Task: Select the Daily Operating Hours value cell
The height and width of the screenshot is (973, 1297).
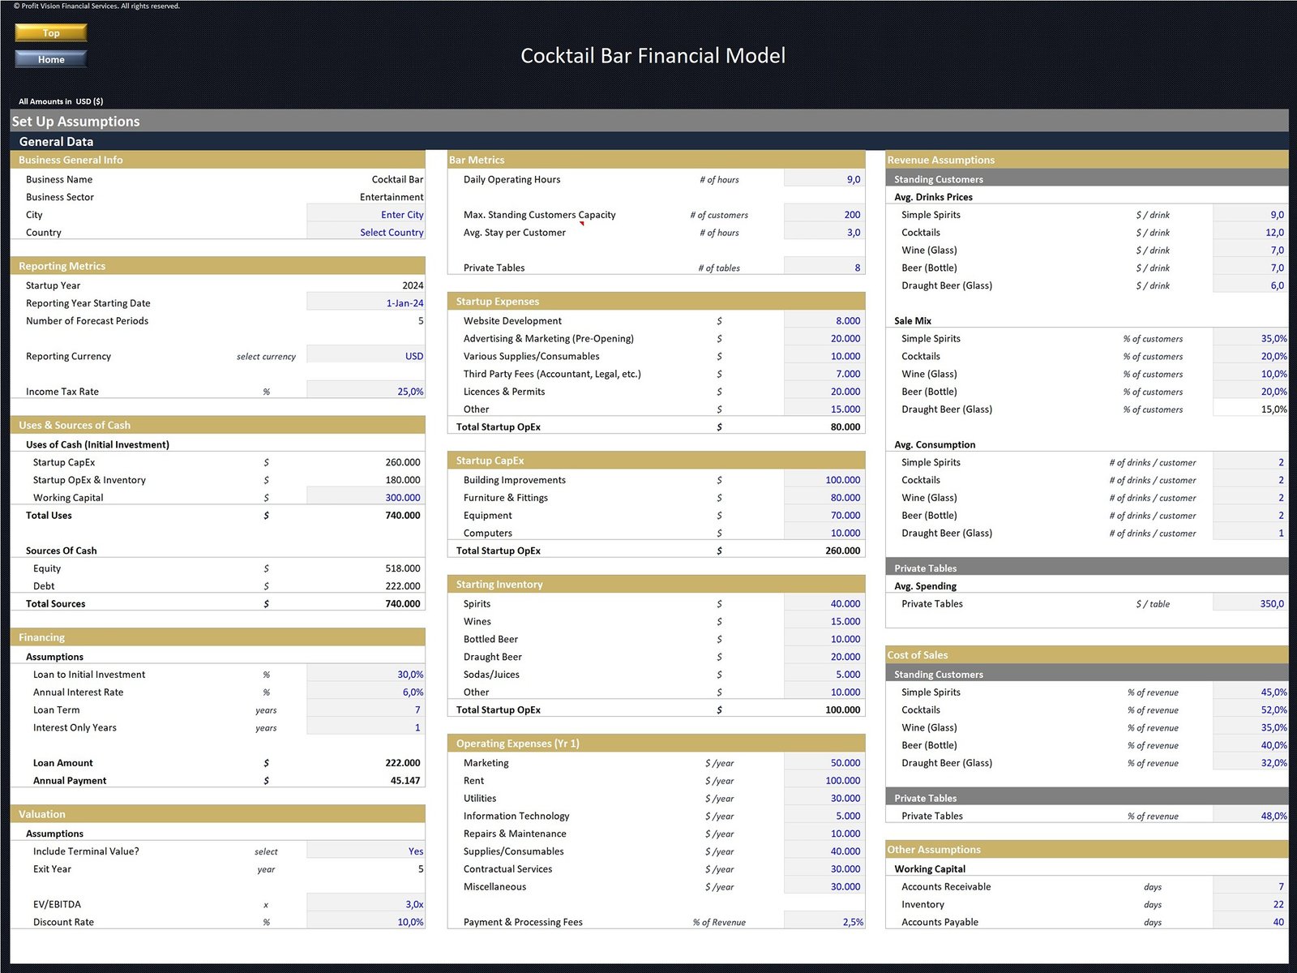Action: 824,180
